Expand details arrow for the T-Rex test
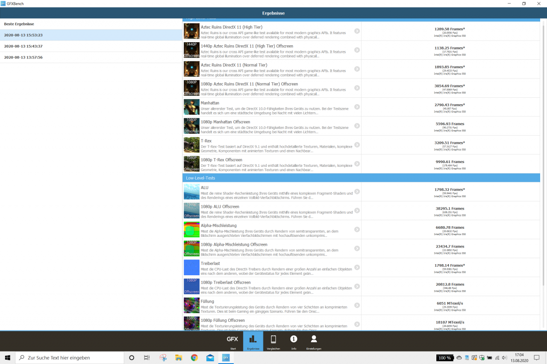 tap(357, 145)
